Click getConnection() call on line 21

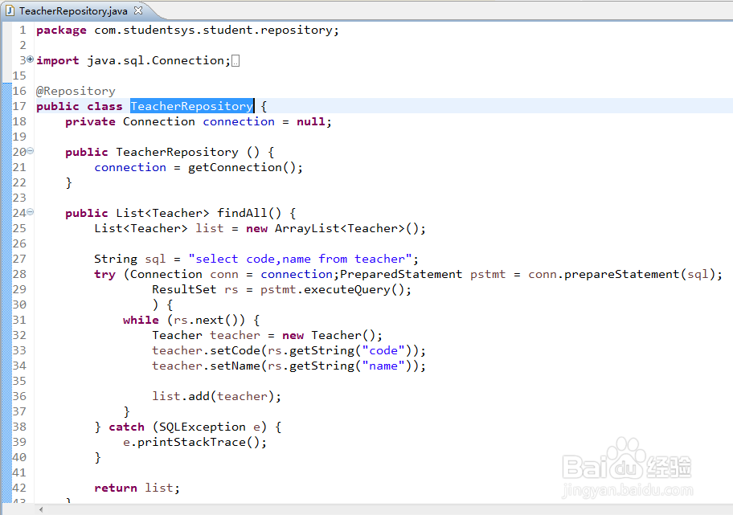(x=242, y=168)
